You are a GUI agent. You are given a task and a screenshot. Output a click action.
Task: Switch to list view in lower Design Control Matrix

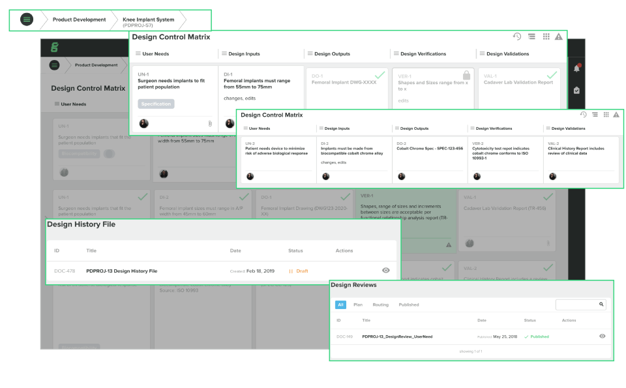(x=595, y=115)
